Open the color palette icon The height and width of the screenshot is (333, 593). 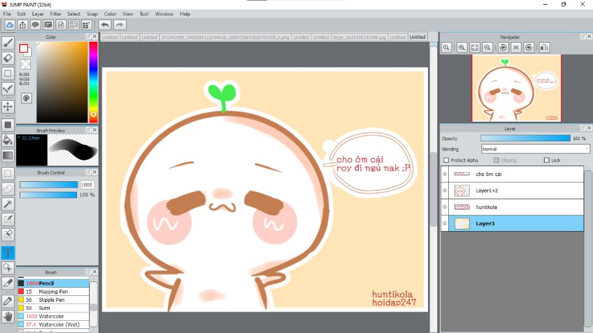(26, 98)
